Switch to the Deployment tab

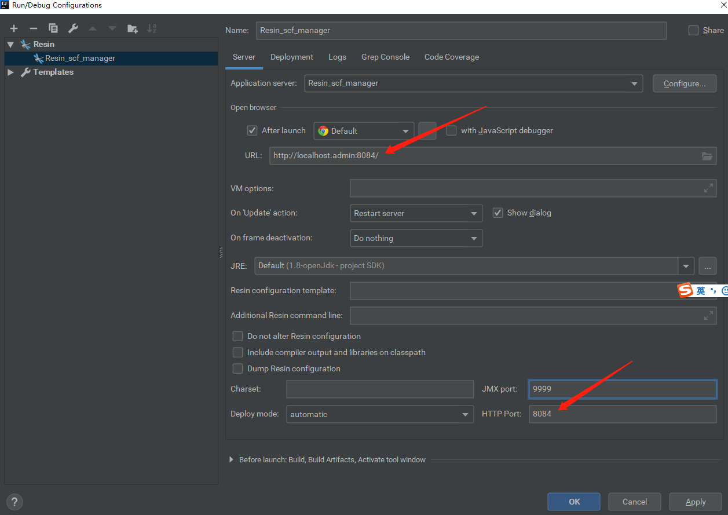point(292,57)
